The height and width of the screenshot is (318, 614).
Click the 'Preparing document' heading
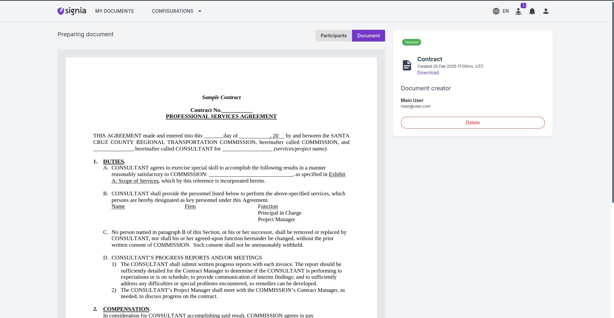click(x=85, y=34)
